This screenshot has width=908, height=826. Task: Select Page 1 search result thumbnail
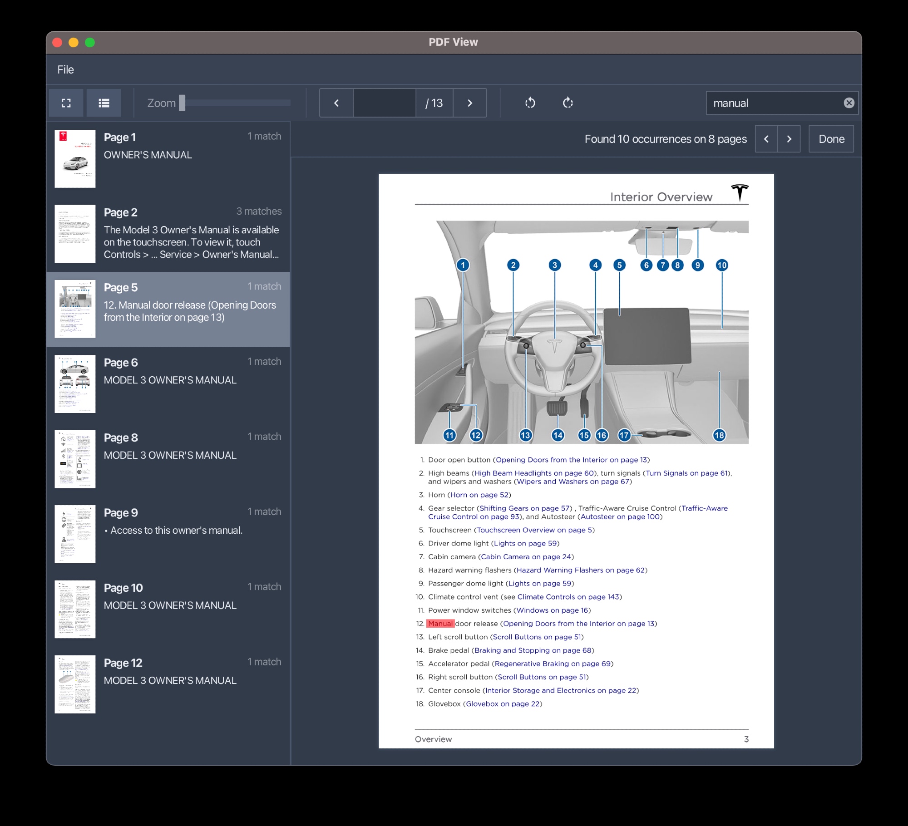click(75, 159)
